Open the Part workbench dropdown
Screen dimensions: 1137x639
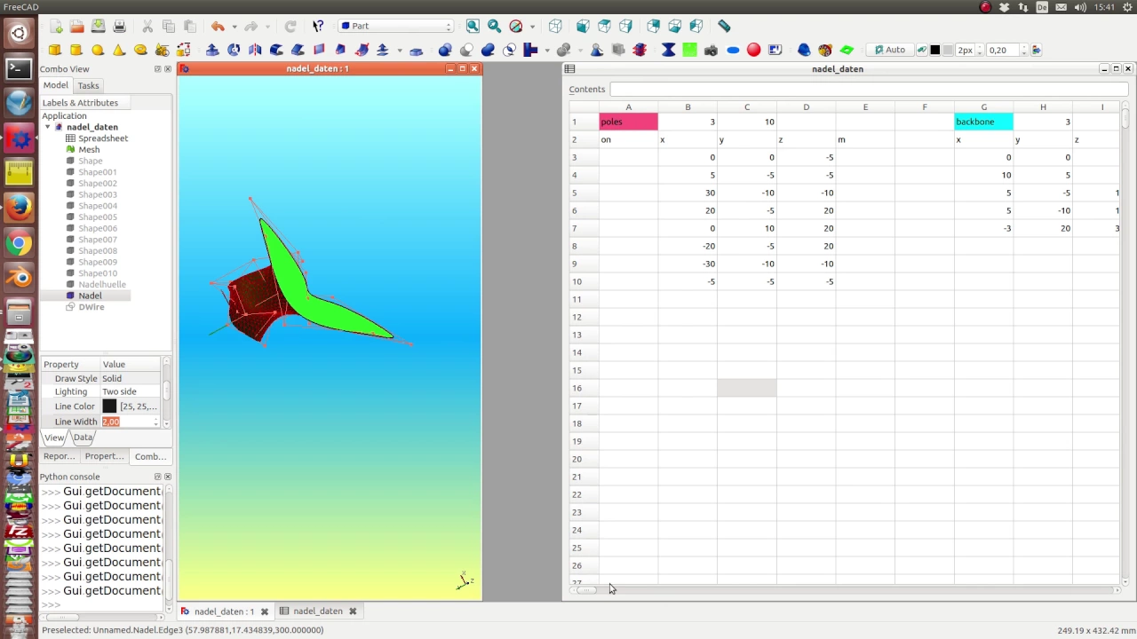[396, 27]
